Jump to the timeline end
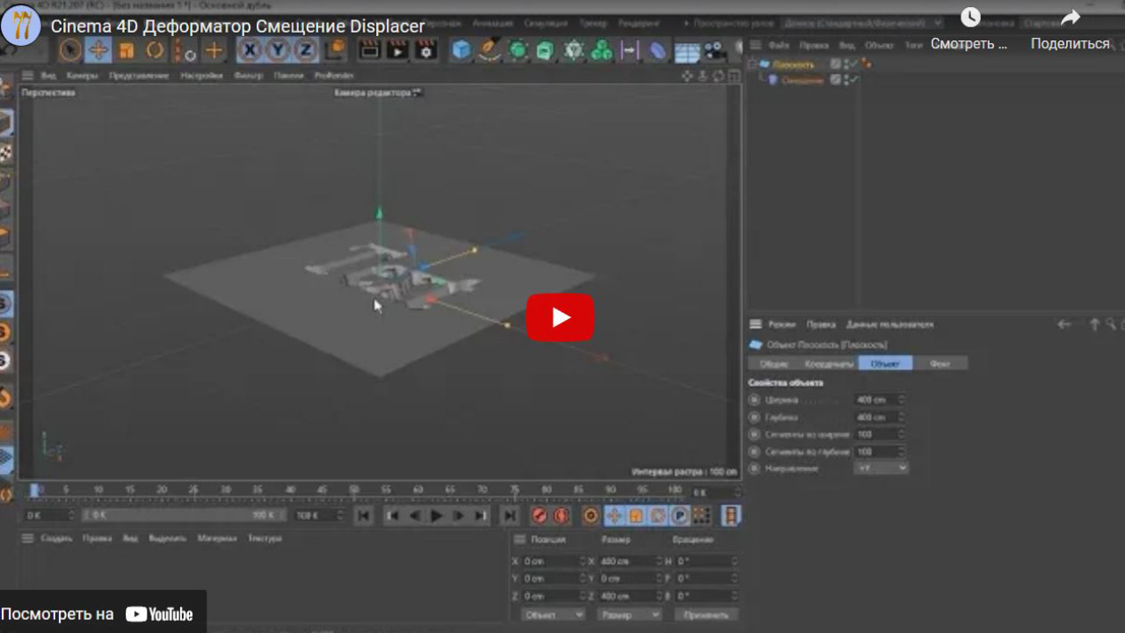The image size is (1125, 633). click(509, 516)
